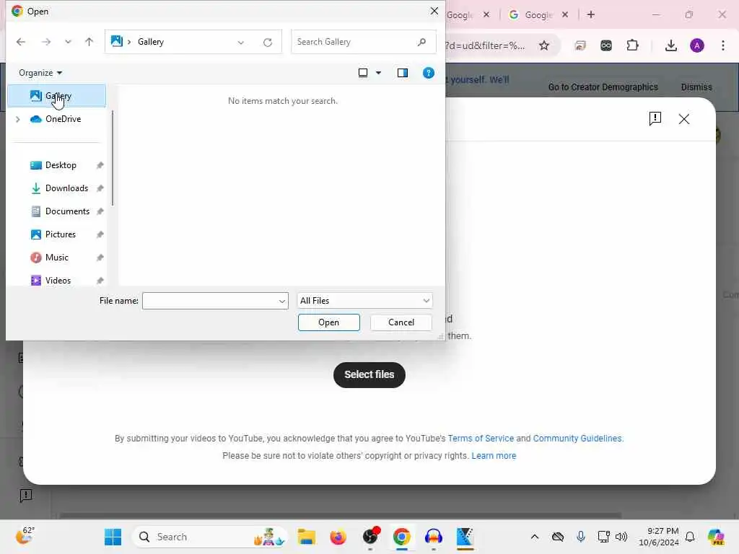Screen dimensions: 739x554
Task: Click the media control icon in Chrome toolbar
Action: click(x=580, y=45)
